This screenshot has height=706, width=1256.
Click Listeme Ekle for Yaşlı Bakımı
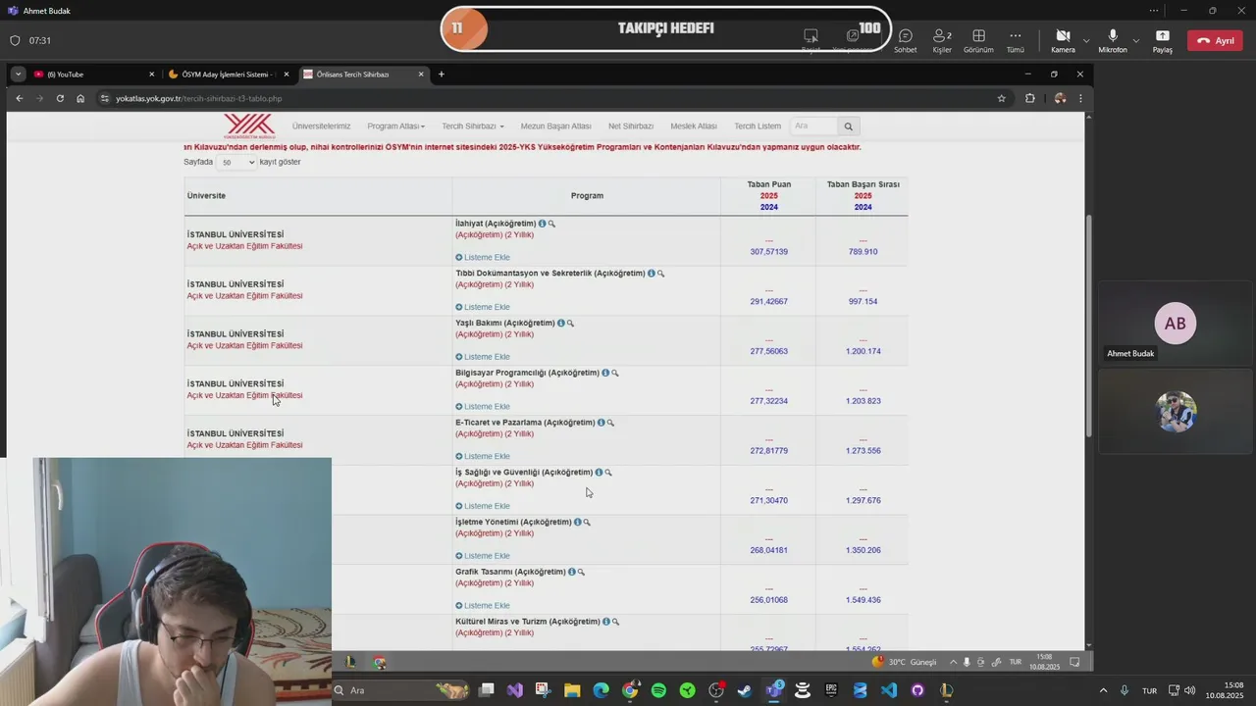(483, 357)
